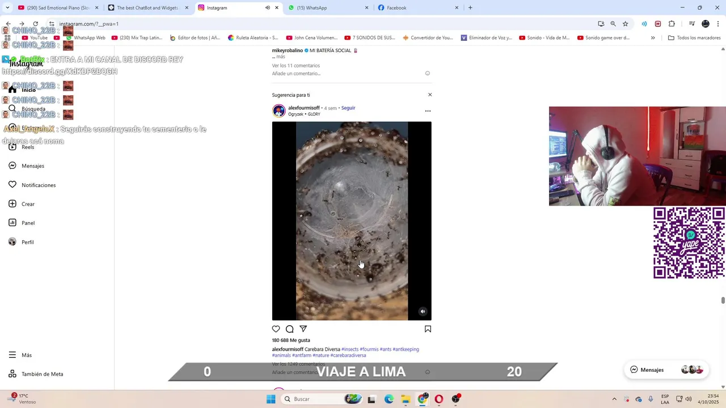
Task: Show more bookmarks with the chevron
Action: pyautogui.click(x=653, y=38)
